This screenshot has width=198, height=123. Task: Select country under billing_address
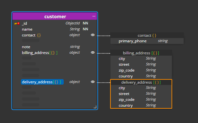126,76
